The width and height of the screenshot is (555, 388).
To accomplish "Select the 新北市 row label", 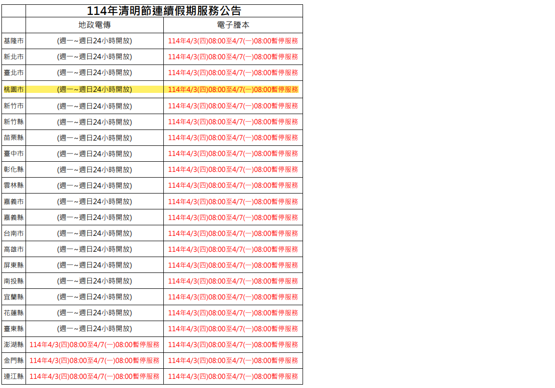I will [x=14, y=57].
